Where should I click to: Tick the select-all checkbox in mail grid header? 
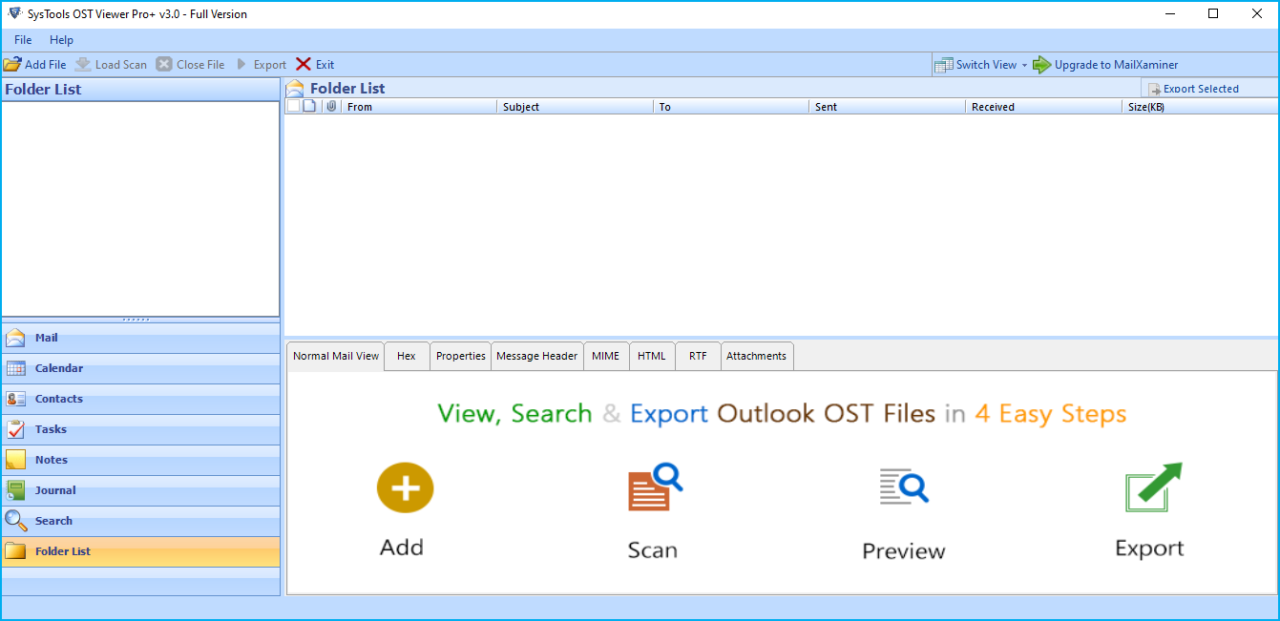coord(293,106)
